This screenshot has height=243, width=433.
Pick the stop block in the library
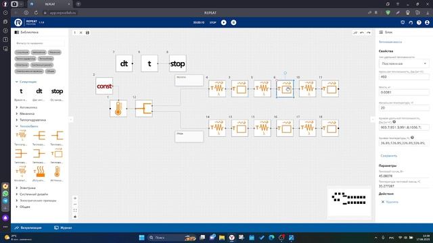point(57,91)
